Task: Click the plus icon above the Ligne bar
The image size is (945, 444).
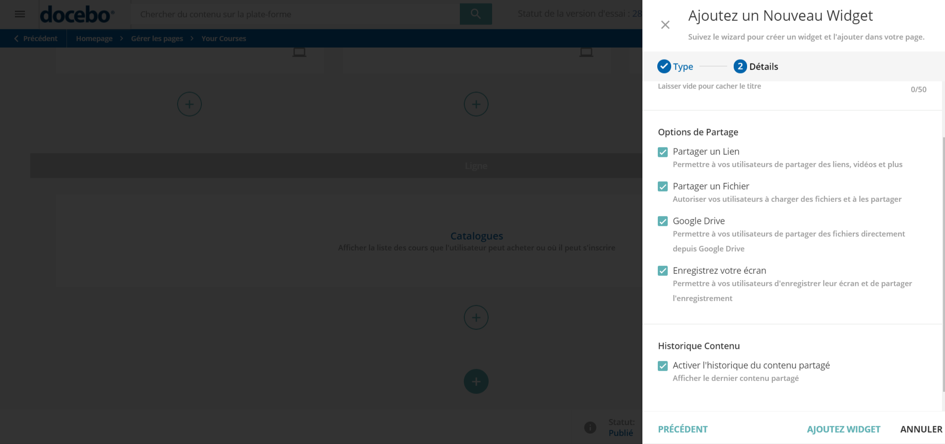Action: pos(476,104)
